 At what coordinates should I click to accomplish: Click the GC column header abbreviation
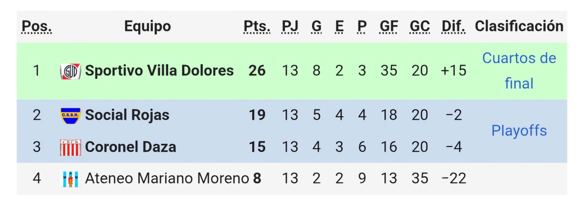click(420, 26)
